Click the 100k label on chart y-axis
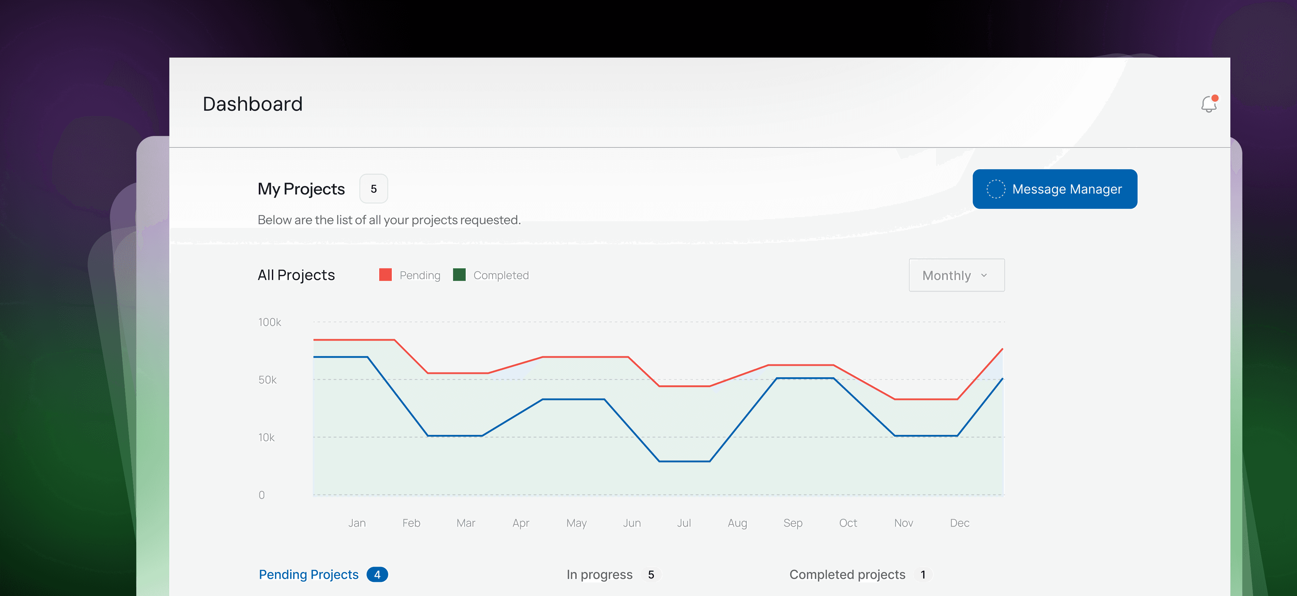Image resolution: width=1297 pixels, height=596 pixels. click(270, 322)
